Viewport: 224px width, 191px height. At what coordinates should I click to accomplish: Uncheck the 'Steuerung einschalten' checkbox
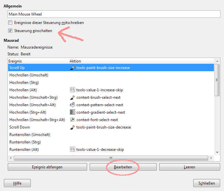click(x=10, y=31)
